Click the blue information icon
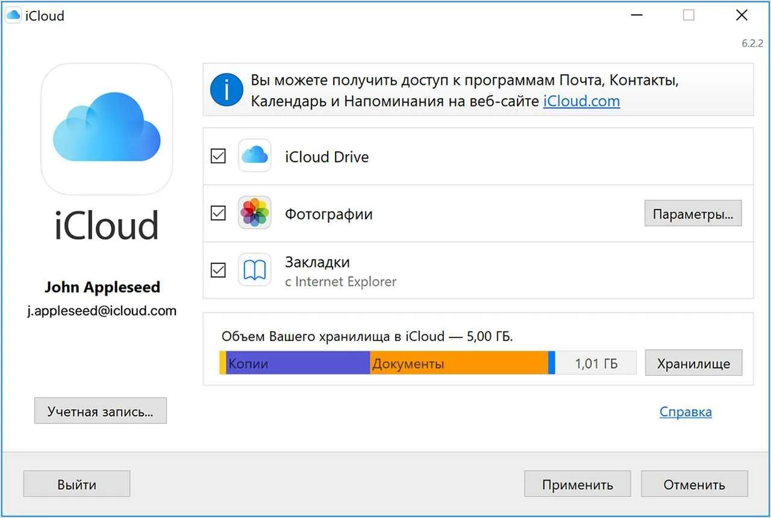This screenshot has height=518, width=771. click(x=226, y=90)
